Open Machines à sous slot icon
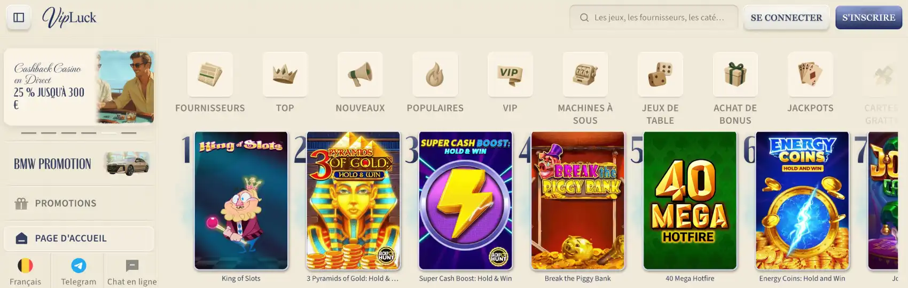Image resolution: width=908 pixels, height=288 pixels. (585, 75)
